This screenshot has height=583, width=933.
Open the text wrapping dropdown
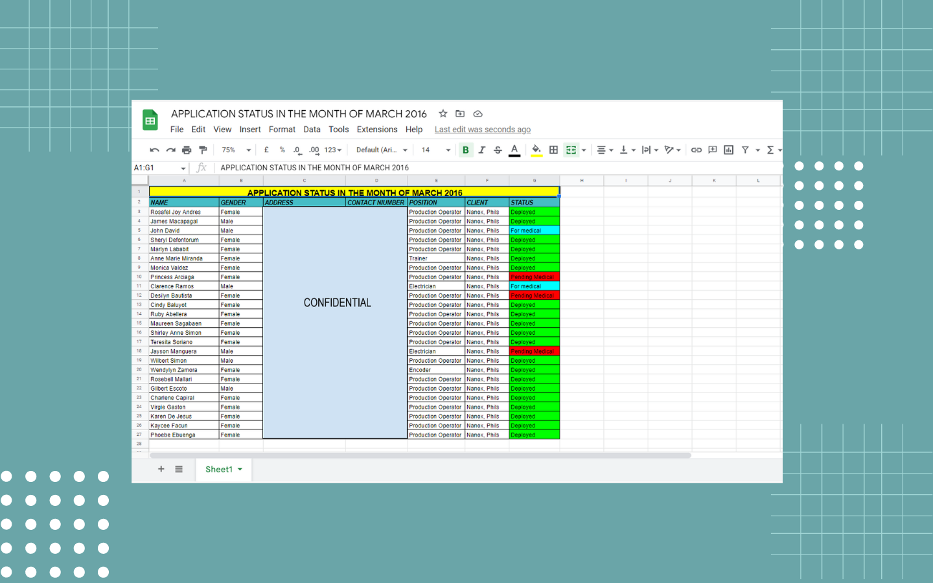pyautogui.click(x=650, y=150)
